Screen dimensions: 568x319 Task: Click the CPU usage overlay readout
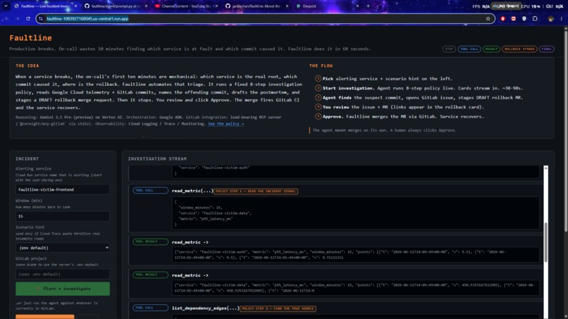531,6
